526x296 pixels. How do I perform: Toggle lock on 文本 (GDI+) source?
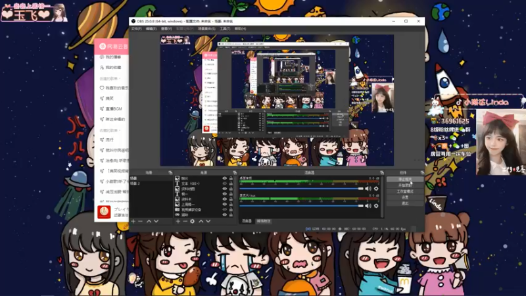pos(231,184)
